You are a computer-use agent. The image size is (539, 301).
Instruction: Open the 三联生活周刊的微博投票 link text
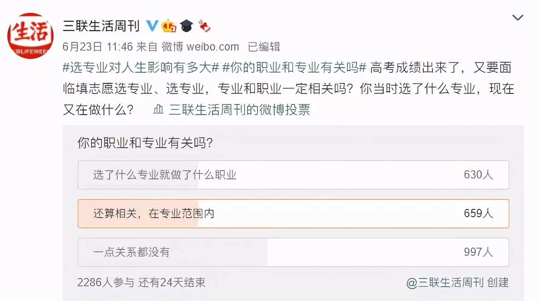pyautogui.click(x=240, y=110)
